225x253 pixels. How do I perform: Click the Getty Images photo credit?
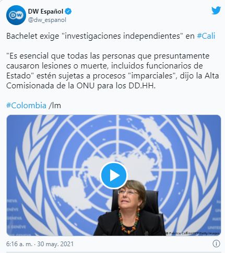(192, 233)
